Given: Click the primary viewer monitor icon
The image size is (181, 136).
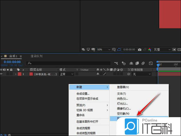Looking at the screenshot, I should tap(88, 50).
